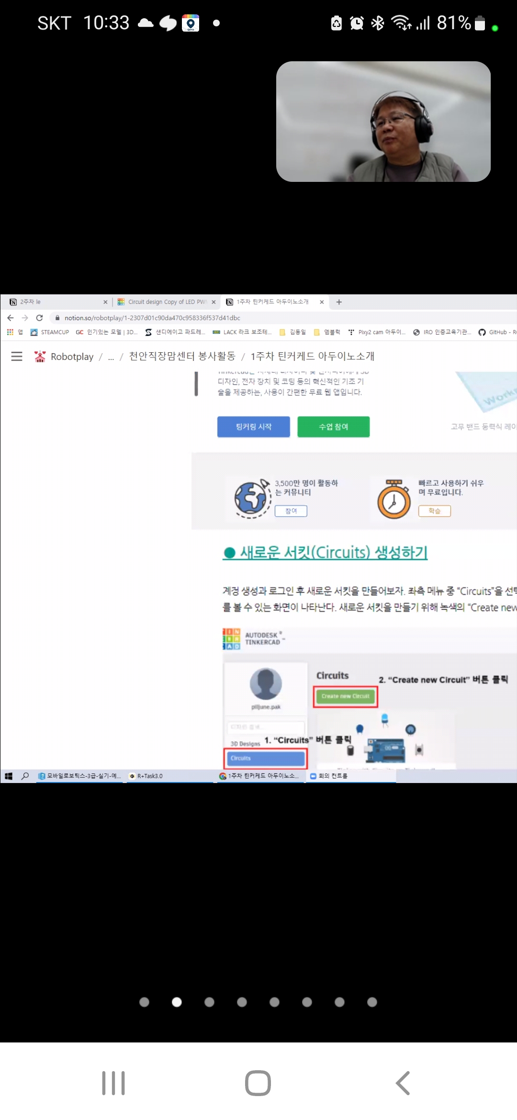The height and width of the screenshot is (1120, 517).
Task: Click the browser reload icon
Action: click(40, 318)
